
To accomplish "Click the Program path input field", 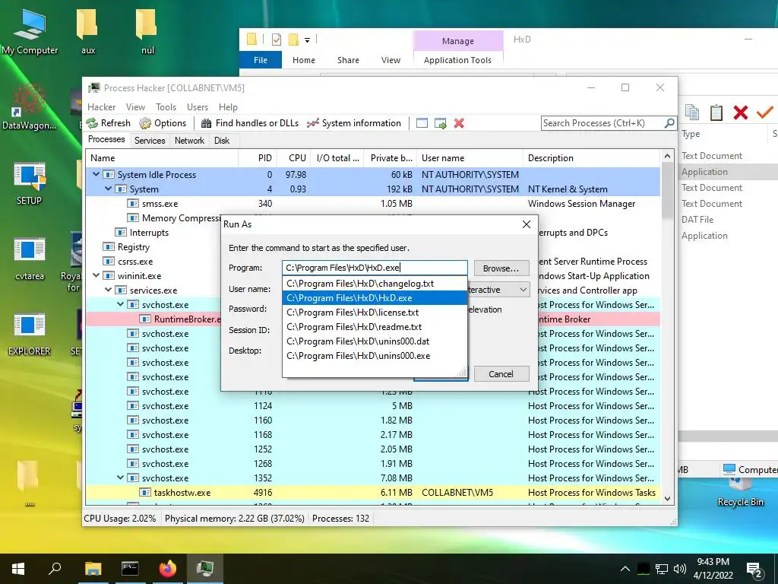I will coord(375,268).
